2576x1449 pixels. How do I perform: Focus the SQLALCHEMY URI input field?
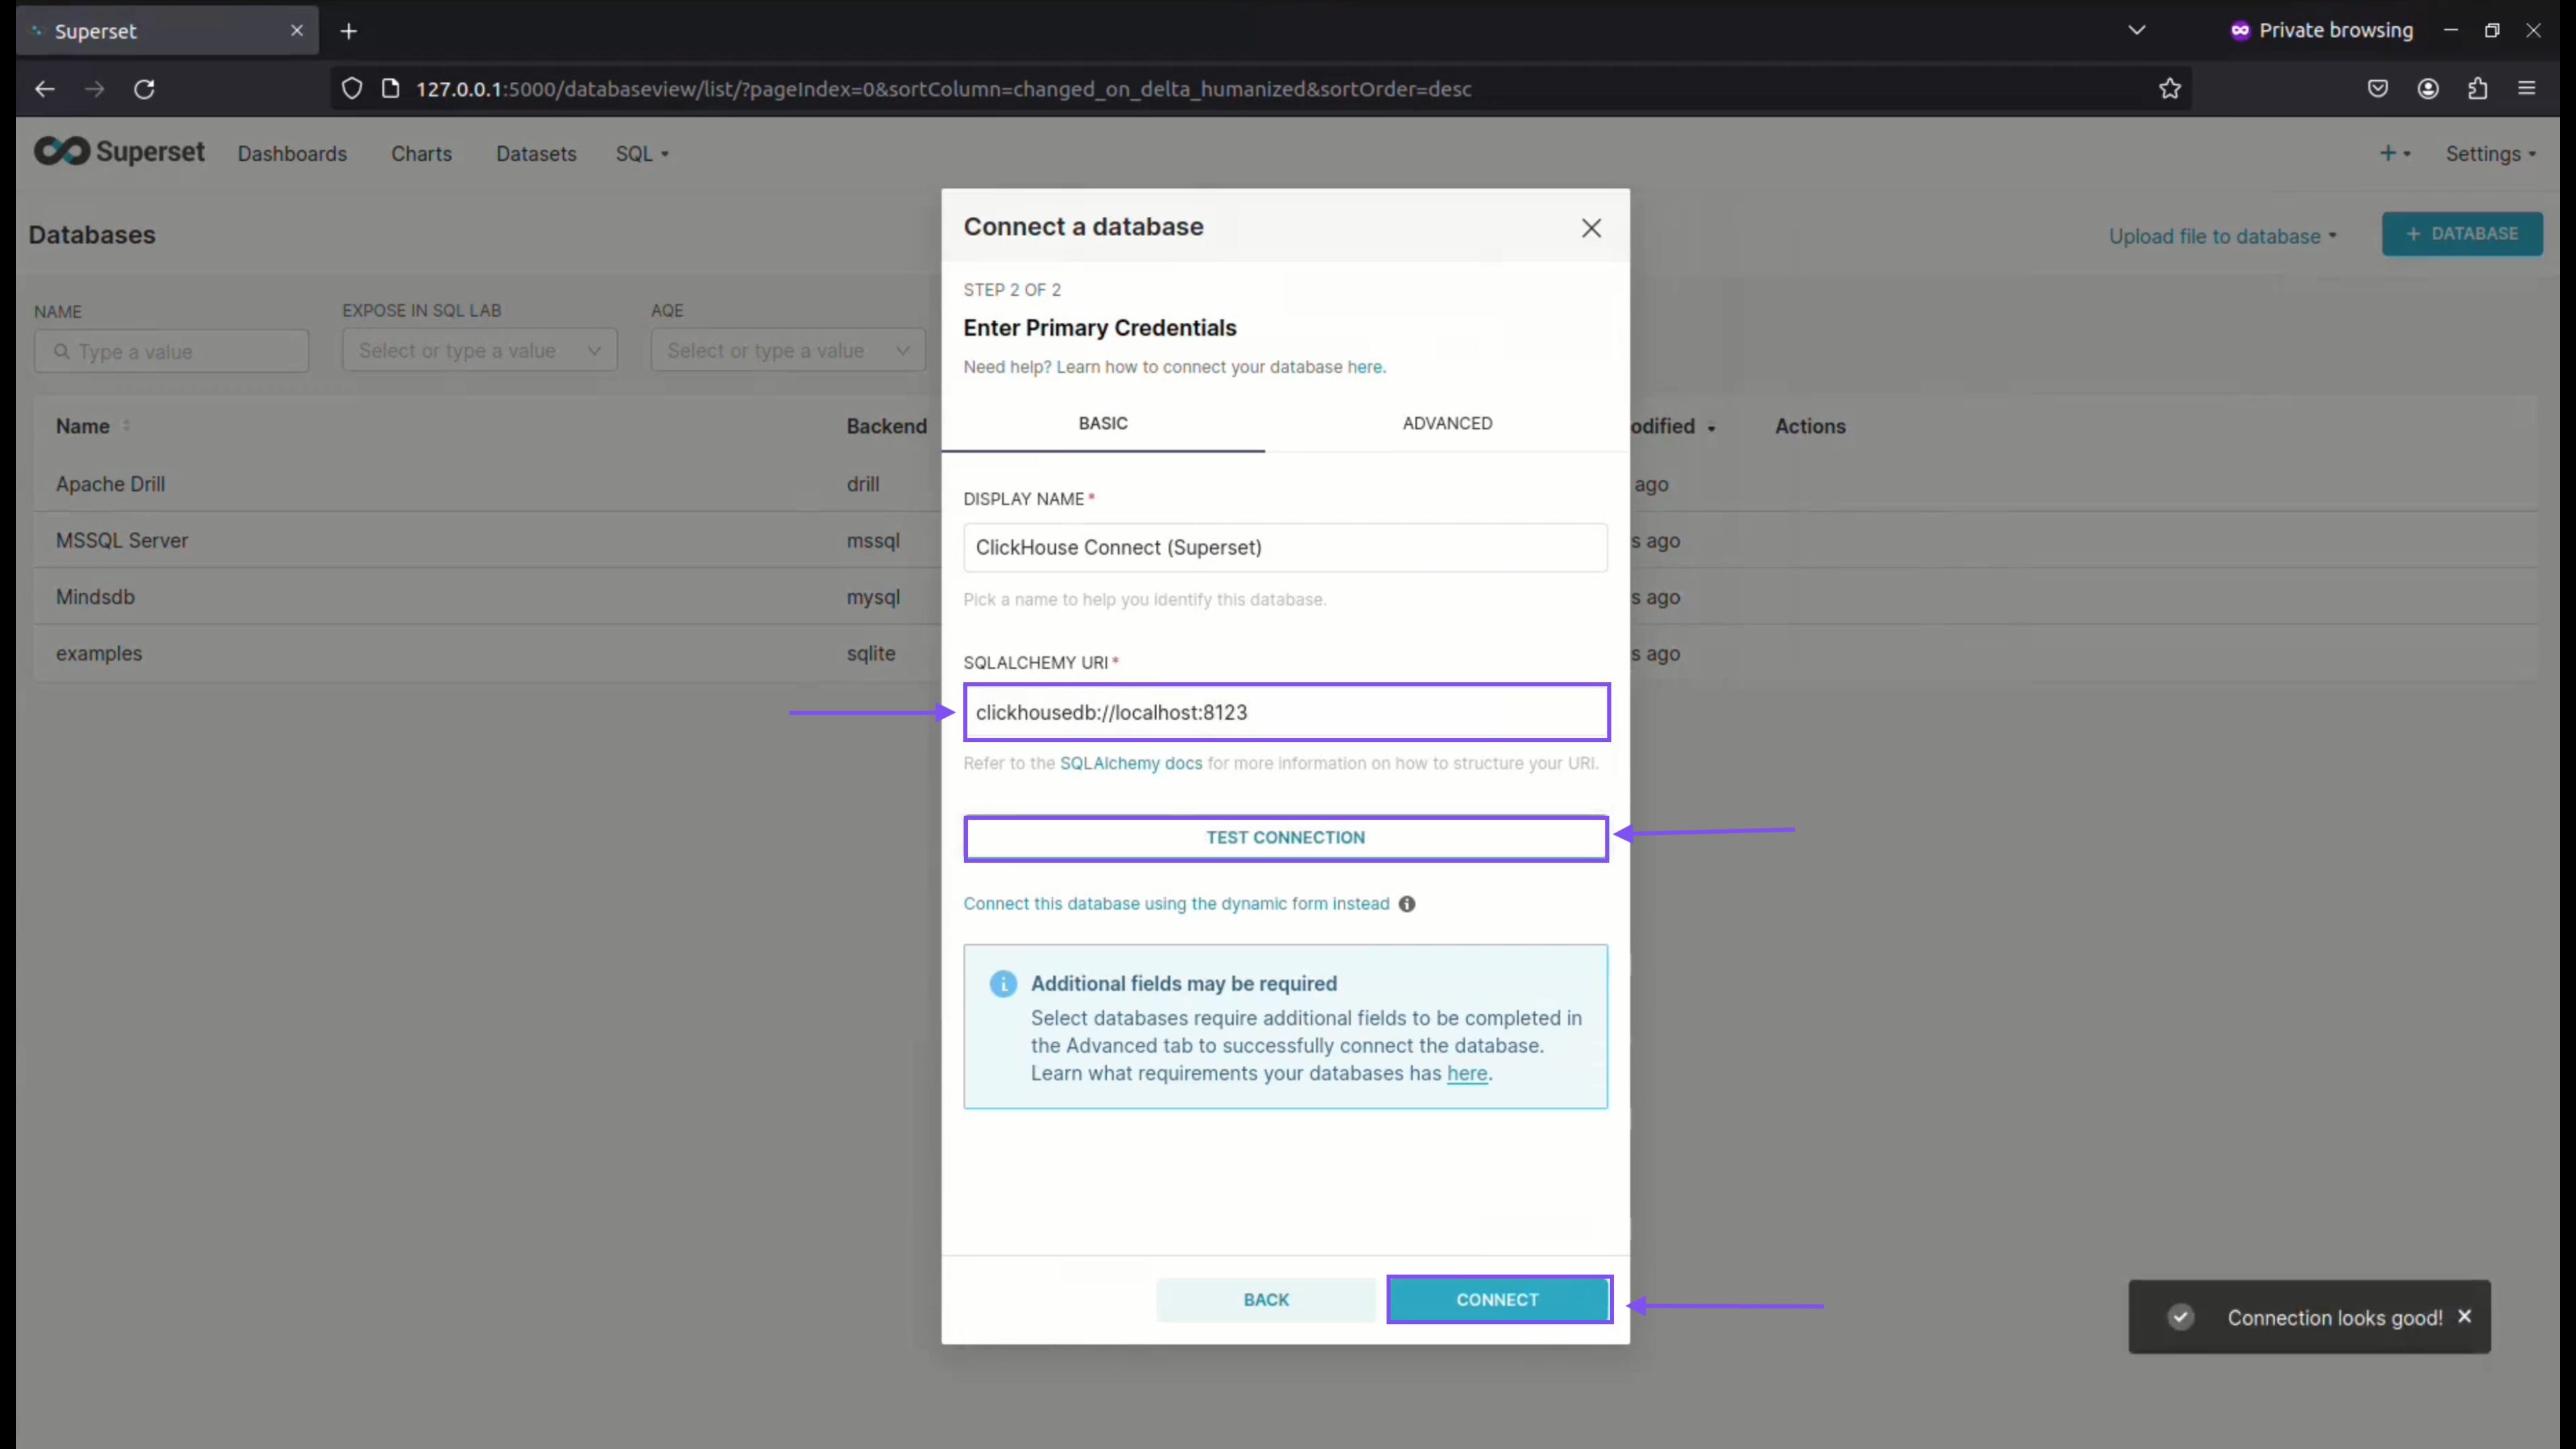click(1285, 712)
